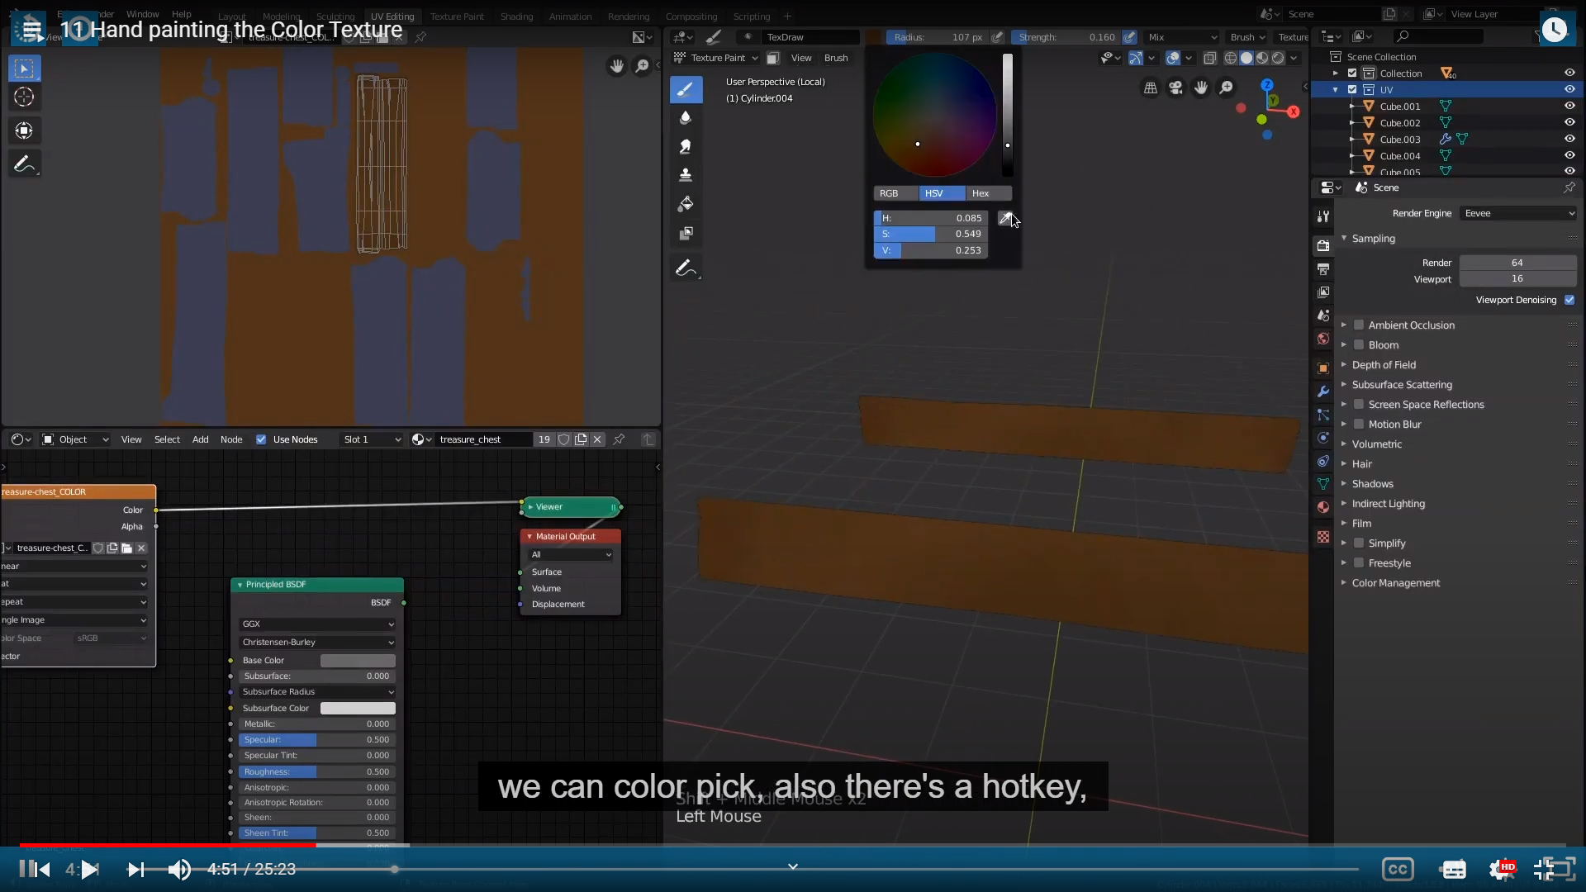Hide Cube.001 with its eye icon
The image size is (1586, 892).
1569,106
